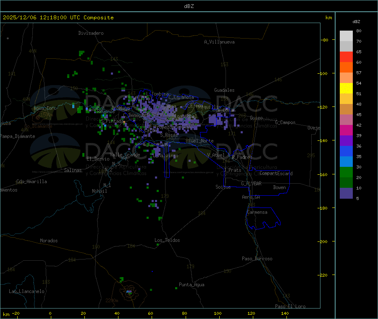Screen dimensions: 378x319
Task: Select the Paso_Barroso label
Action: tap(257, 259)
